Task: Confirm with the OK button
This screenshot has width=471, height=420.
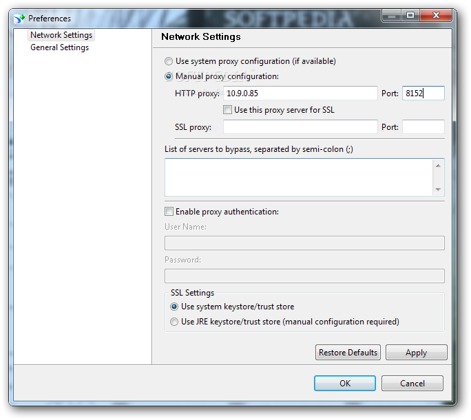Action: point(345,384)
